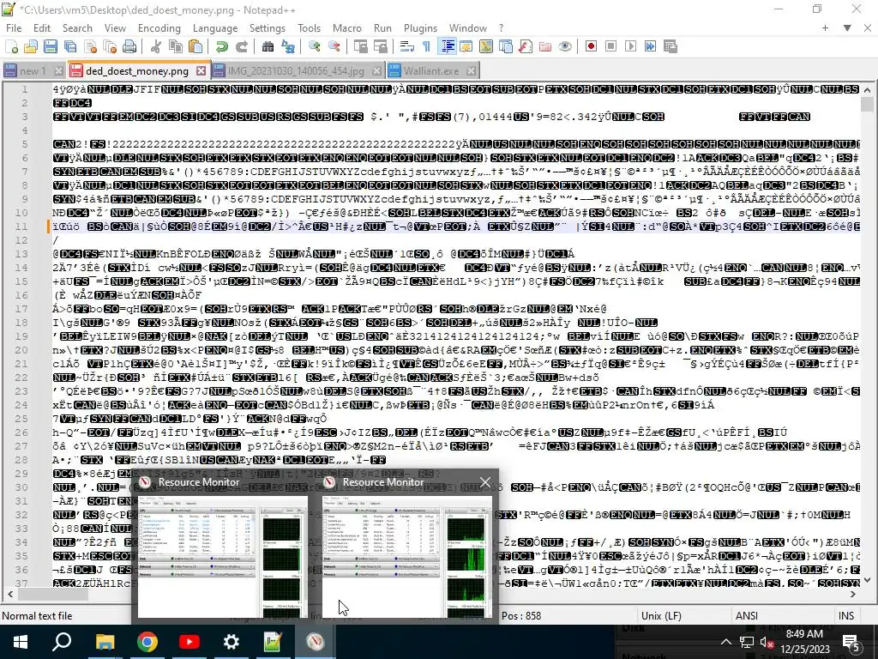Open the Replace dialog toolbar icon
This screenshot has height=659, width=878.
[288, 46]
